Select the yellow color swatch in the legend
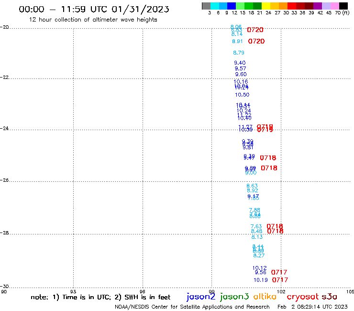 tap(266, 6)
